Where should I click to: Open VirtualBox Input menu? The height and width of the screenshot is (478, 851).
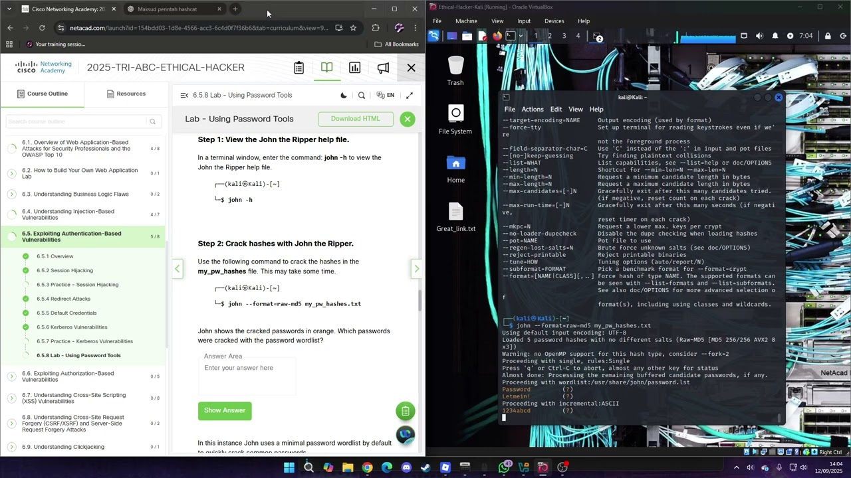[524, 21]
